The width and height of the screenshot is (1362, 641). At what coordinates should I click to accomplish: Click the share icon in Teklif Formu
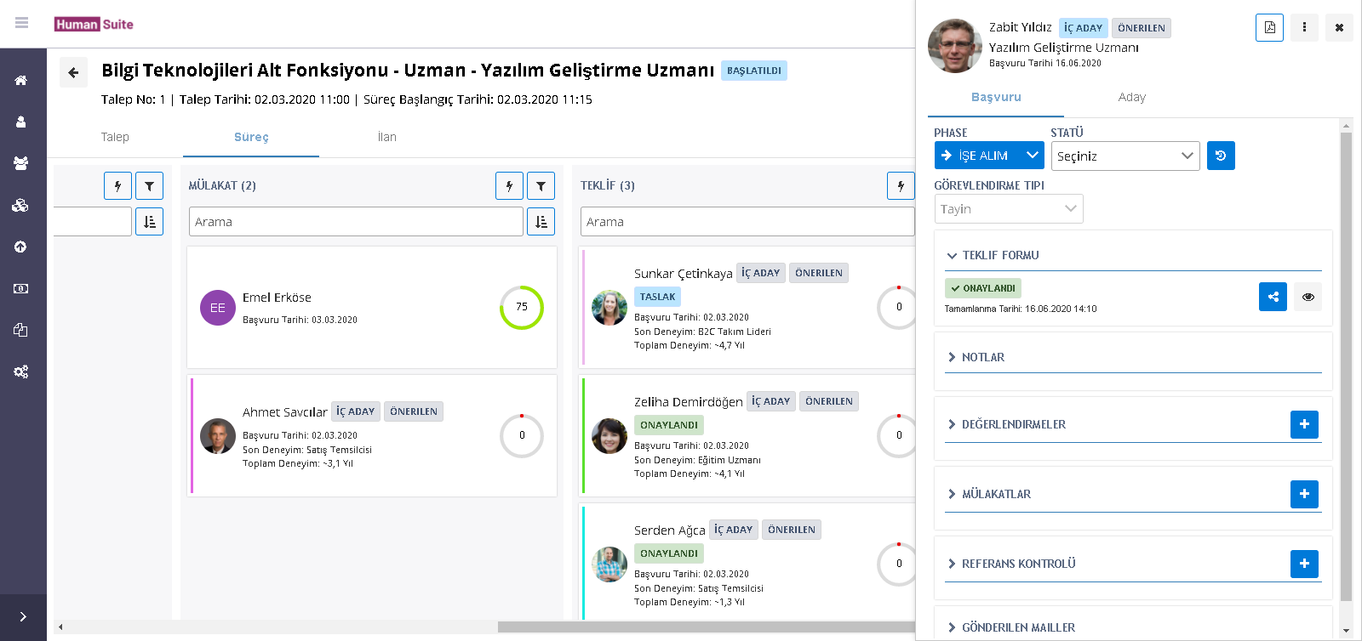1273,297
